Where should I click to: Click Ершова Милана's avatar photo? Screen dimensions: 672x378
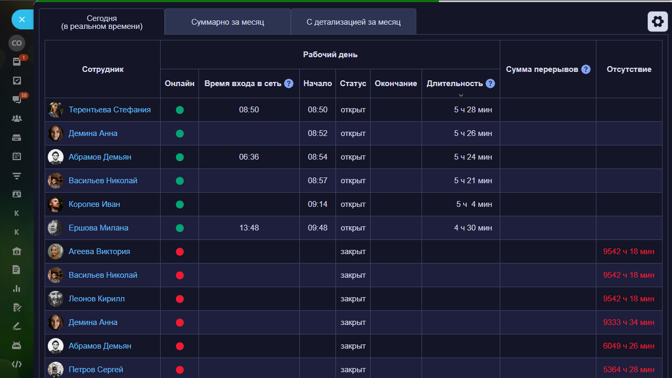tap(56, 228)
